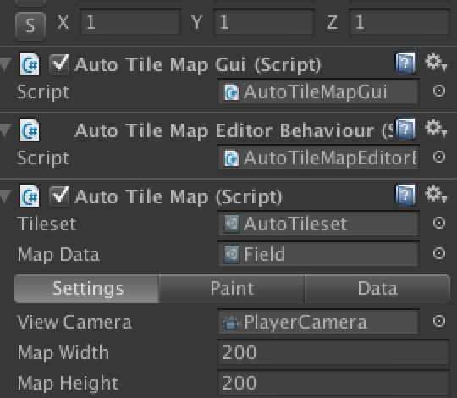This screenshot has height=398, width=457.
Task: Click the Map Width input field
Action: [333, 352]
